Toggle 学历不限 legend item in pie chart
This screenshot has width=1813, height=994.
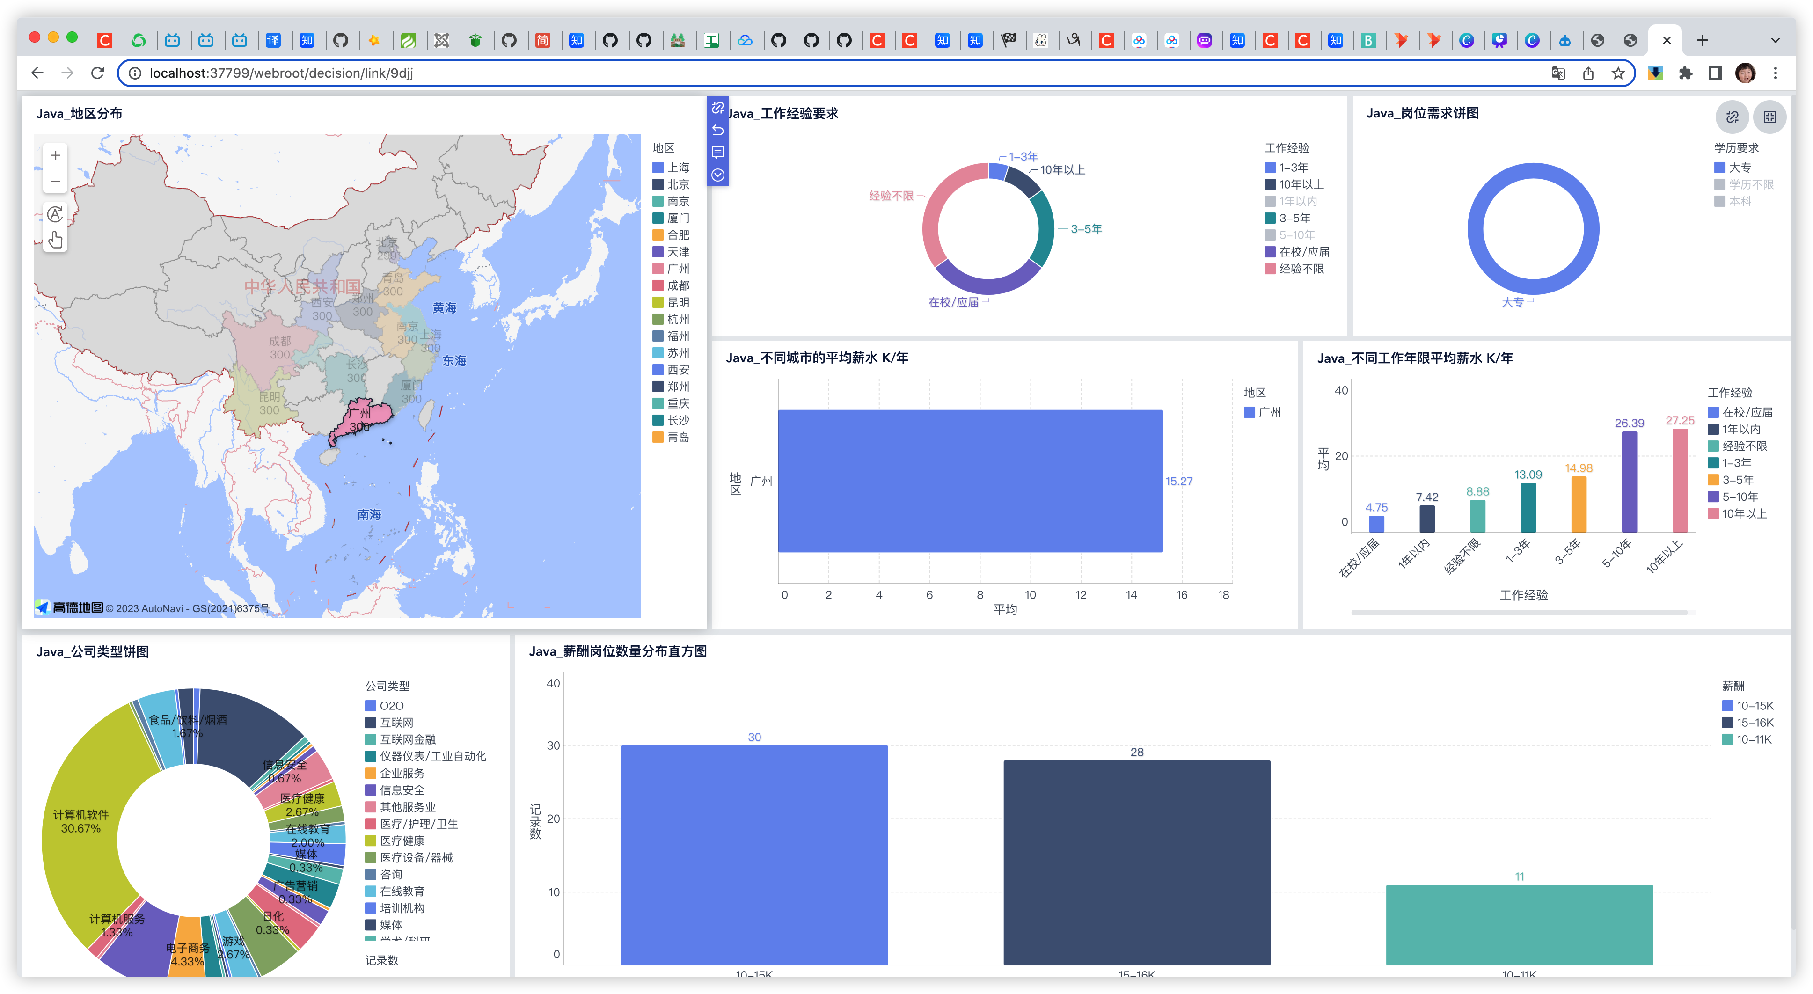[x=1750, y=184]
